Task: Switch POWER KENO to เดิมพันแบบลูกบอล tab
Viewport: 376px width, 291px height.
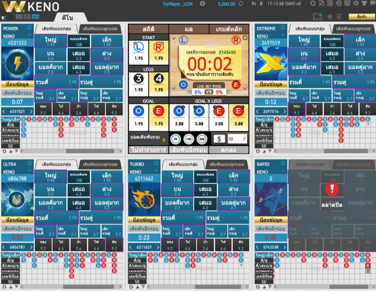Action: [100, 29]
